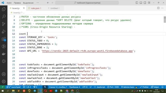Change indentation via 'Пробелов: 4'
Image resolution: width=166 pixels, height=93 pixels.
click(74, 87)
